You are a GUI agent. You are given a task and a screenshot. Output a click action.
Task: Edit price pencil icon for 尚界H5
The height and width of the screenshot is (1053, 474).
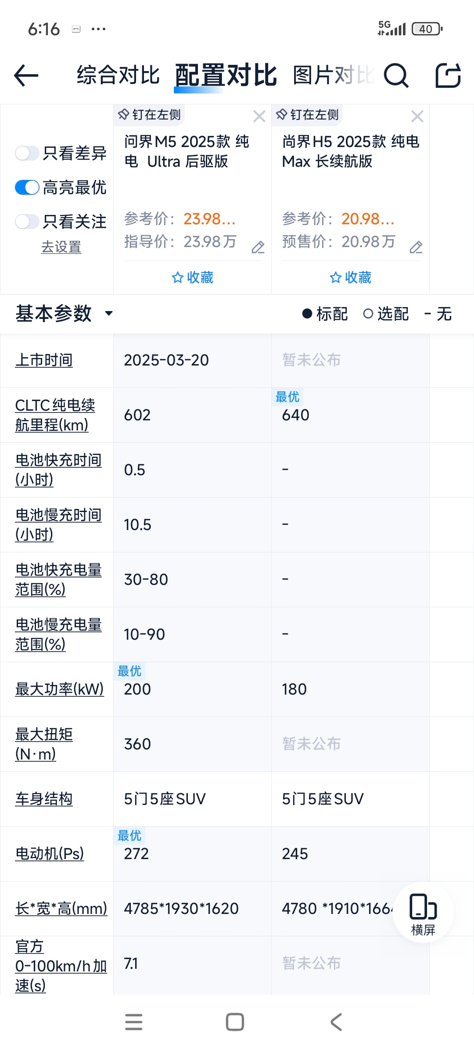point(416,247)
